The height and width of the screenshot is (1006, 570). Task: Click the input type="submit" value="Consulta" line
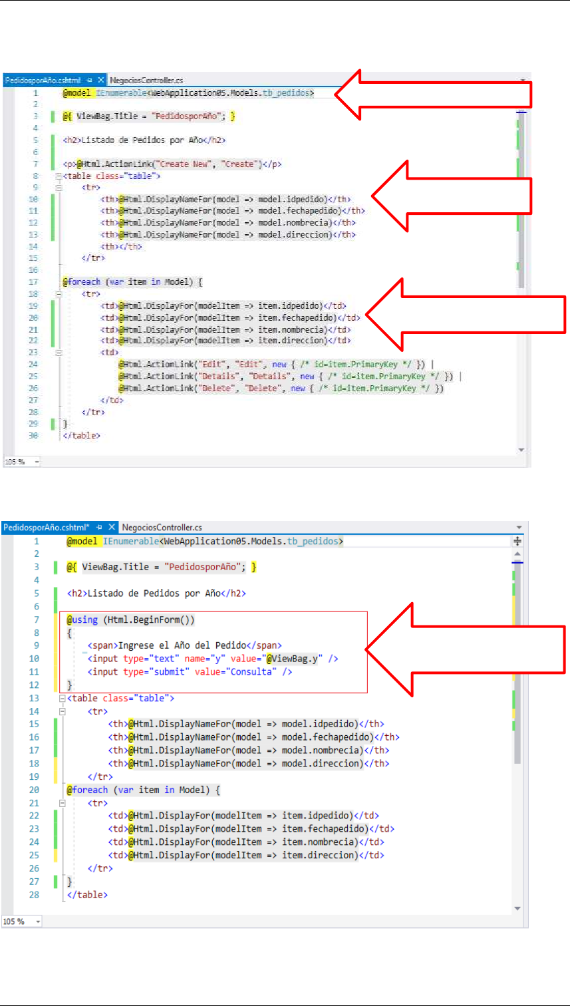(x=190, y=672)
